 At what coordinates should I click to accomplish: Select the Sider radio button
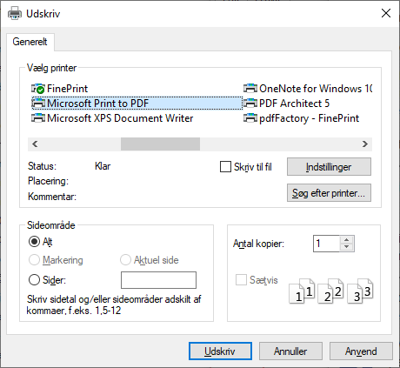(x=34, y=280)
